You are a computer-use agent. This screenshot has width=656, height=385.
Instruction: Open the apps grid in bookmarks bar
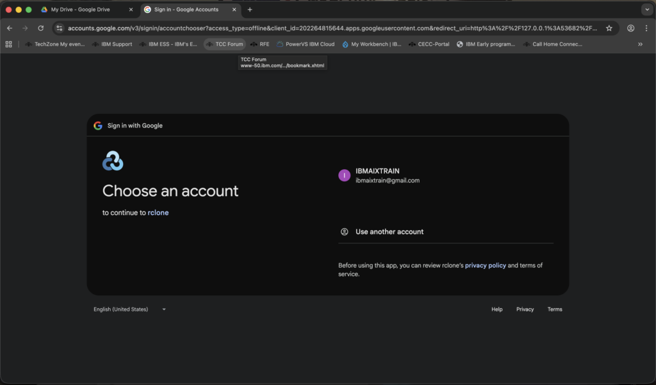point(9,44)
